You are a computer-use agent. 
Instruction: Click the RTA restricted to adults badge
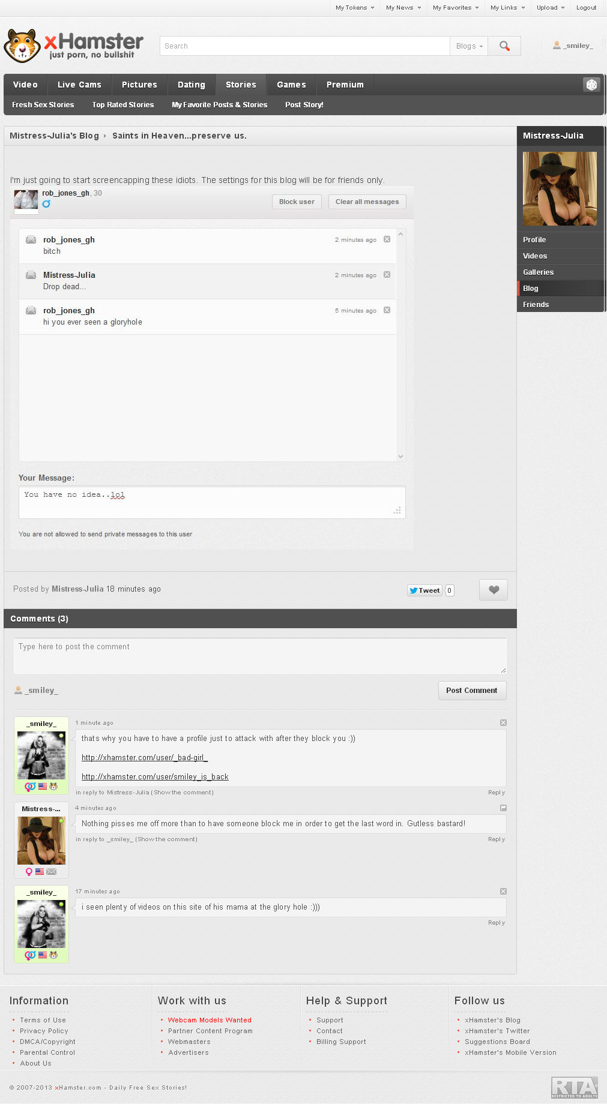575,1088
